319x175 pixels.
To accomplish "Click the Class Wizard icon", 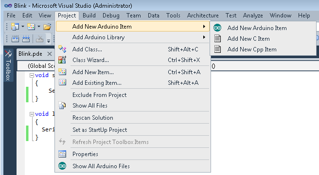I will (x=62, y=60).
